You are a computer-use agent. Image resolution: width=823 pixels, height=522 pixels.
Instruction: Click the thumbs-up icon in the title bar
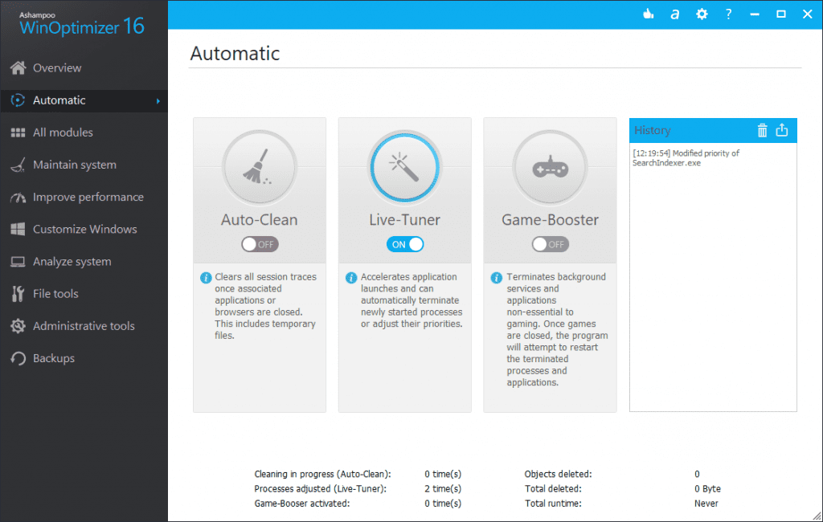pyautogui.click(x=648, y=14)
